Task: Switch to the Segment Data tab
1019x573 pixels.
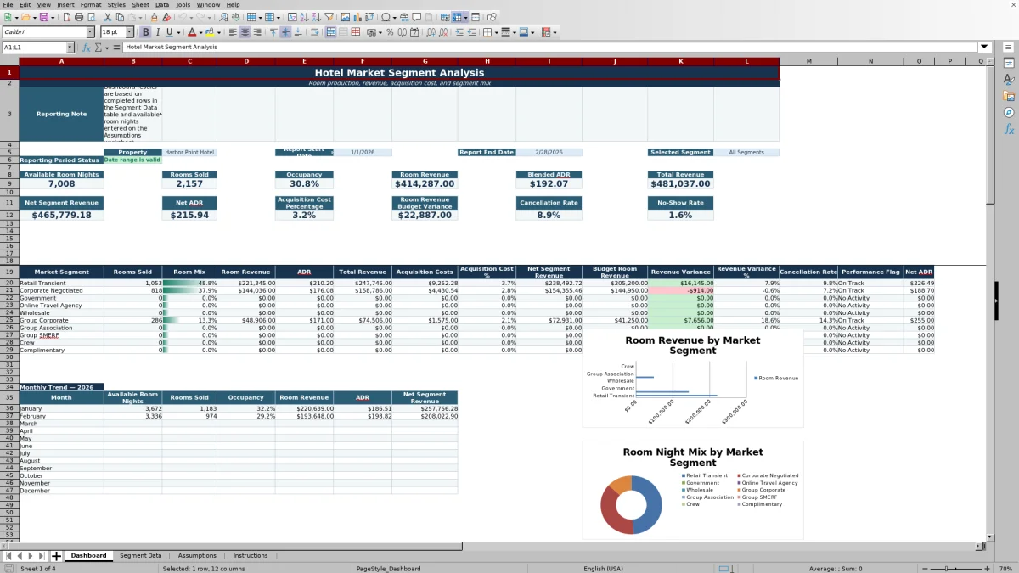Action: click(140, 556)
